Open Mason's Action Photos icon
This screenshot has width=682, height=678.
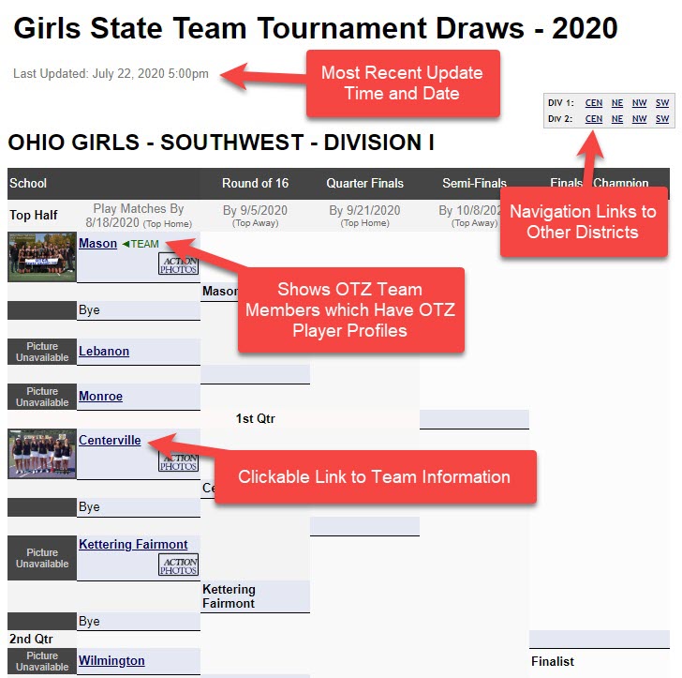coord(178,264)
